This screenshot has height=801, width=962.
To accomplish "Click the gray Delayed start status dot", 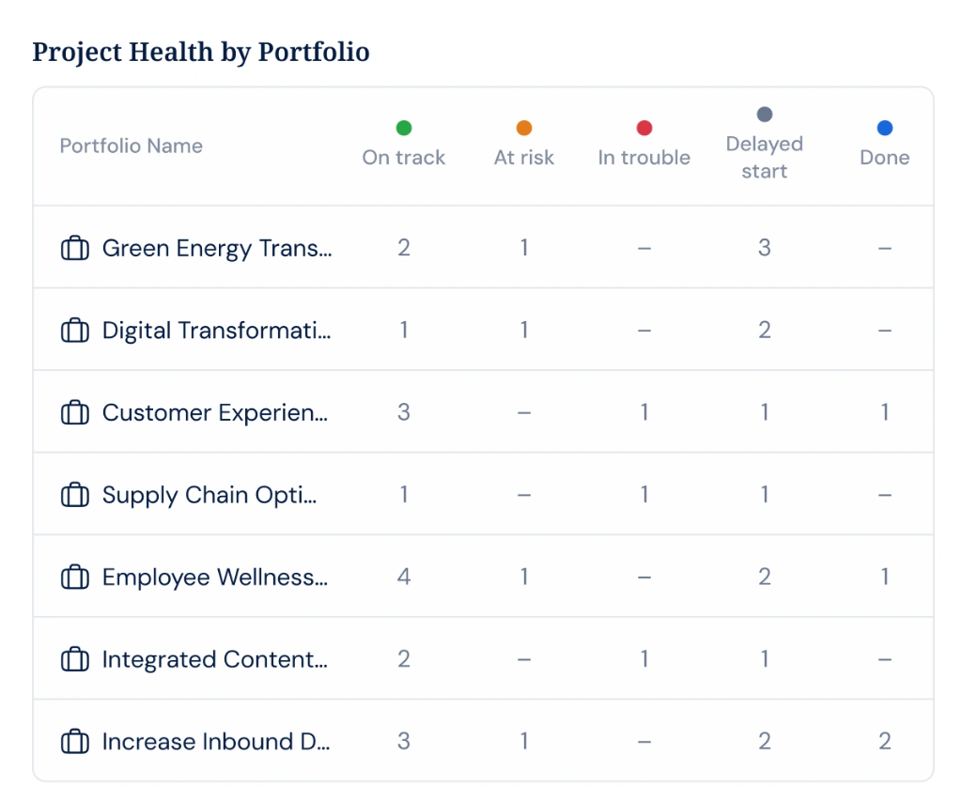I will [765, 114].
